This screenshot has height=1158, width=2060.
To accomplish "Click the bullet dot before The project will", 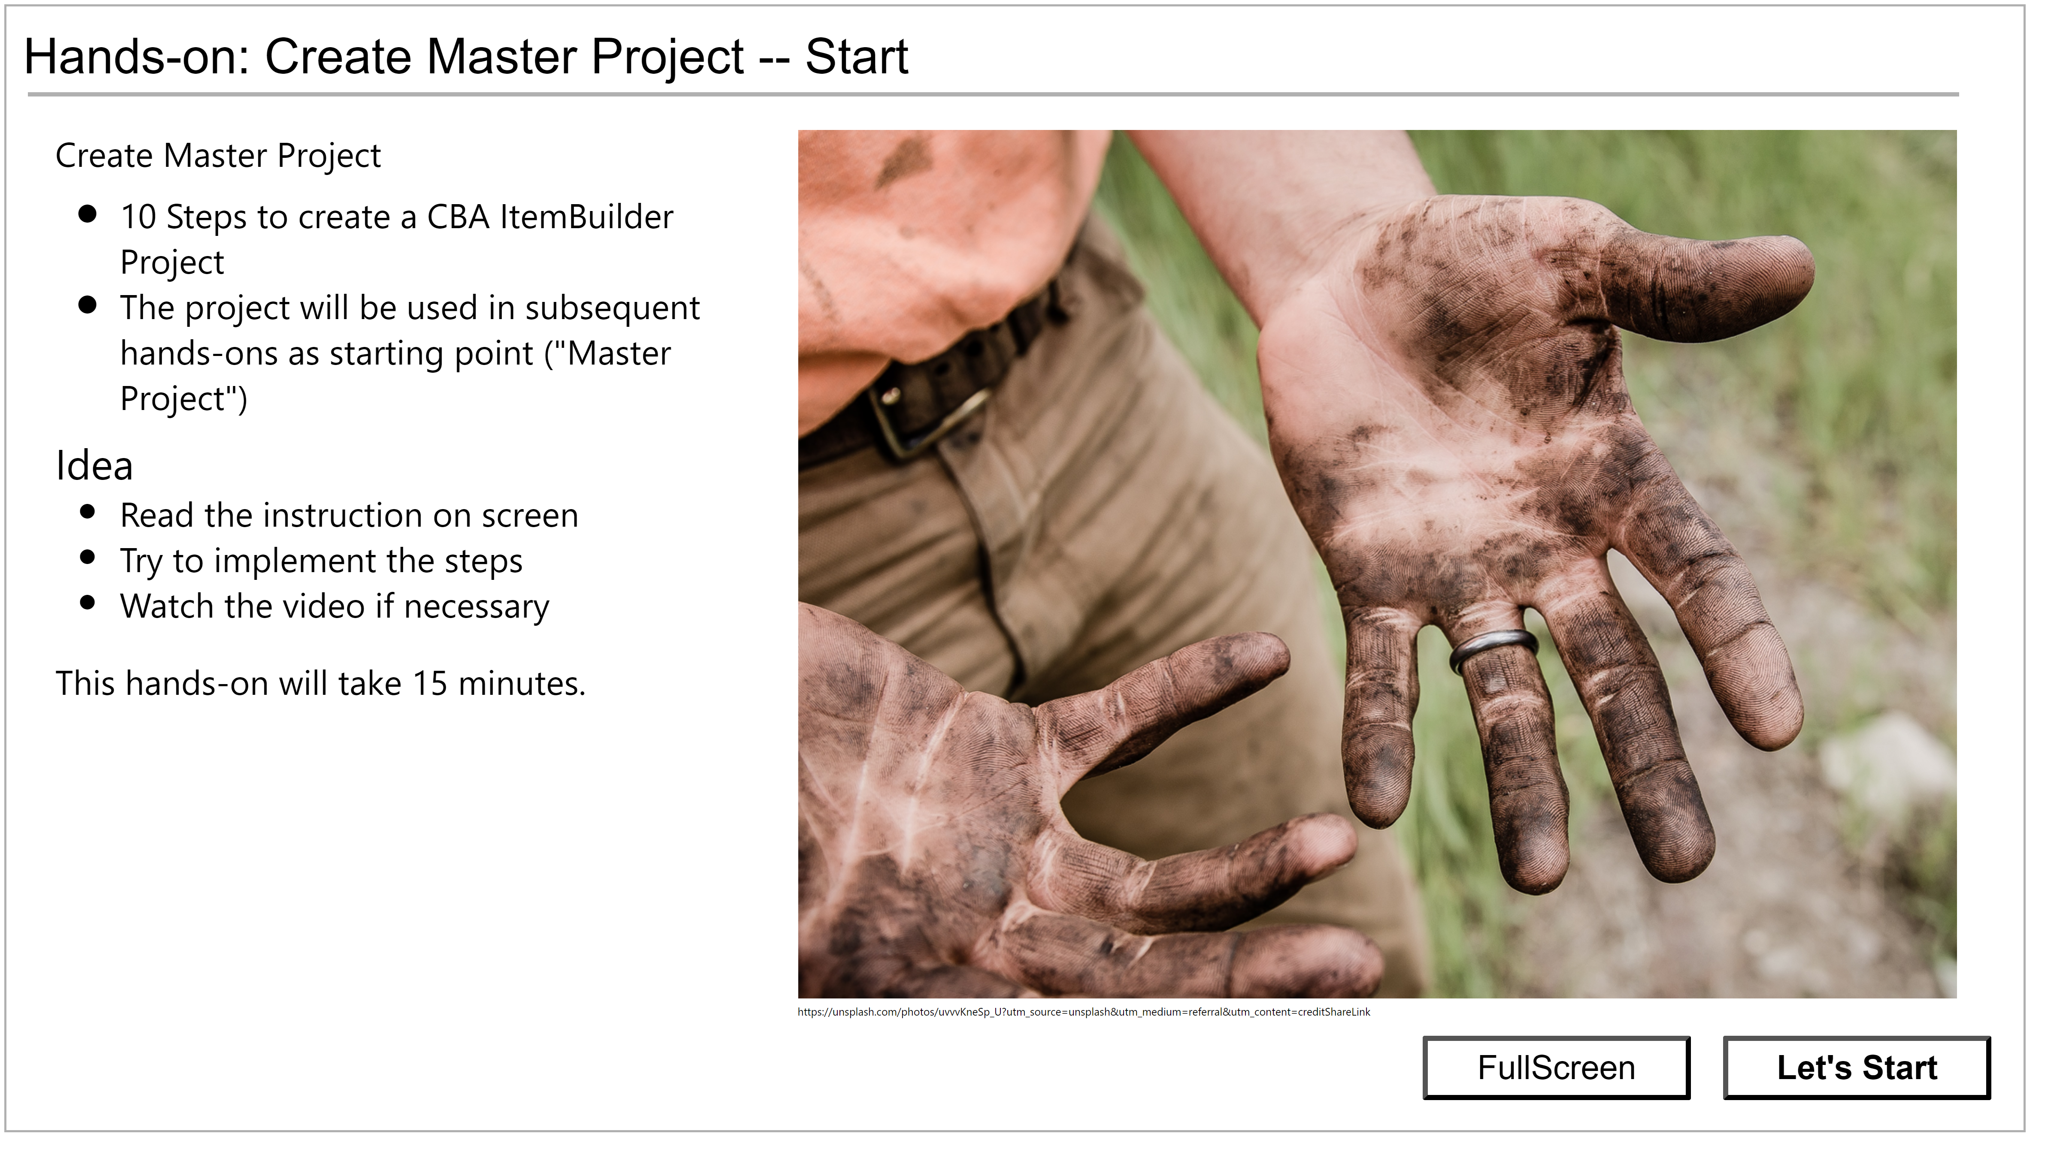I will [88, 305].
